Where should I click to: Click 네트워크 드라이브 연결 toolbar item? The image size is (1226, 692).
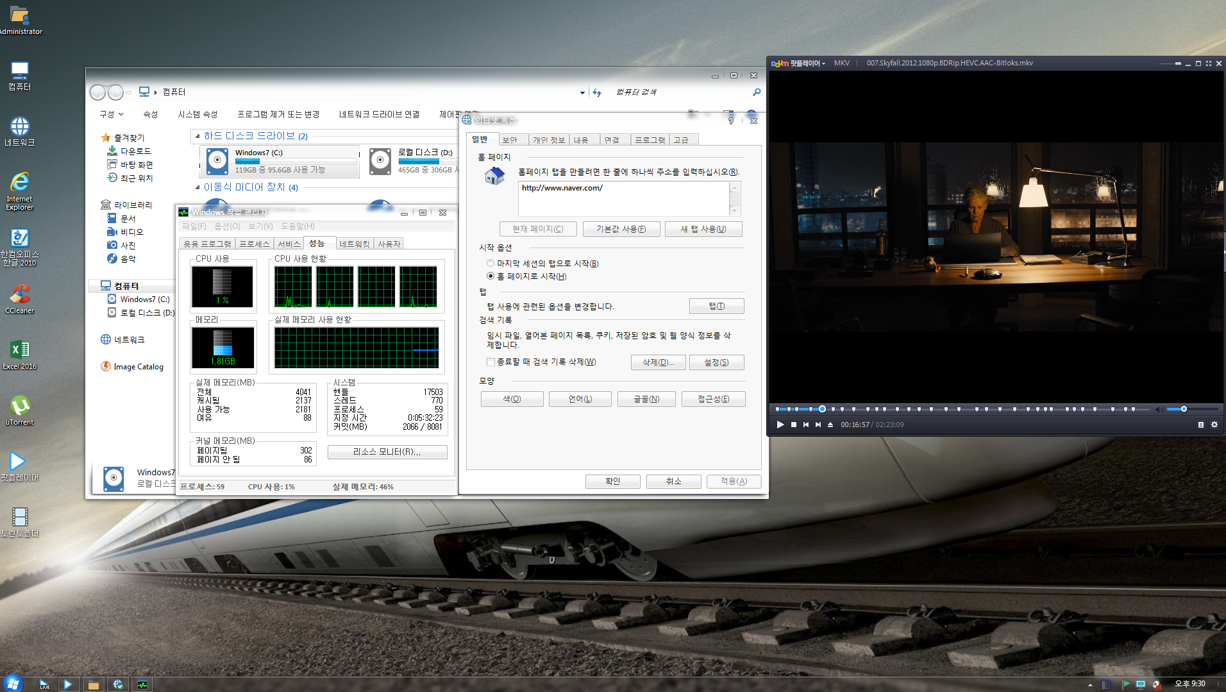[x=380, y=114]
